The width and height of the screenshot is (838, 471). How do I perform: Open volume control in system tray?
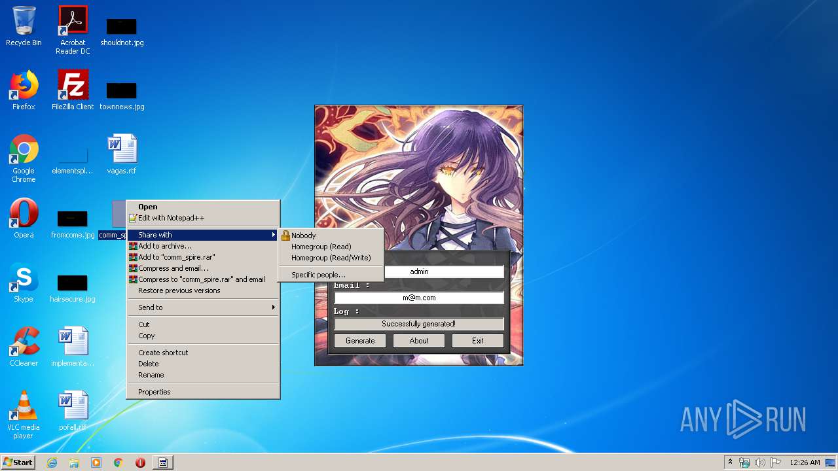759,462
